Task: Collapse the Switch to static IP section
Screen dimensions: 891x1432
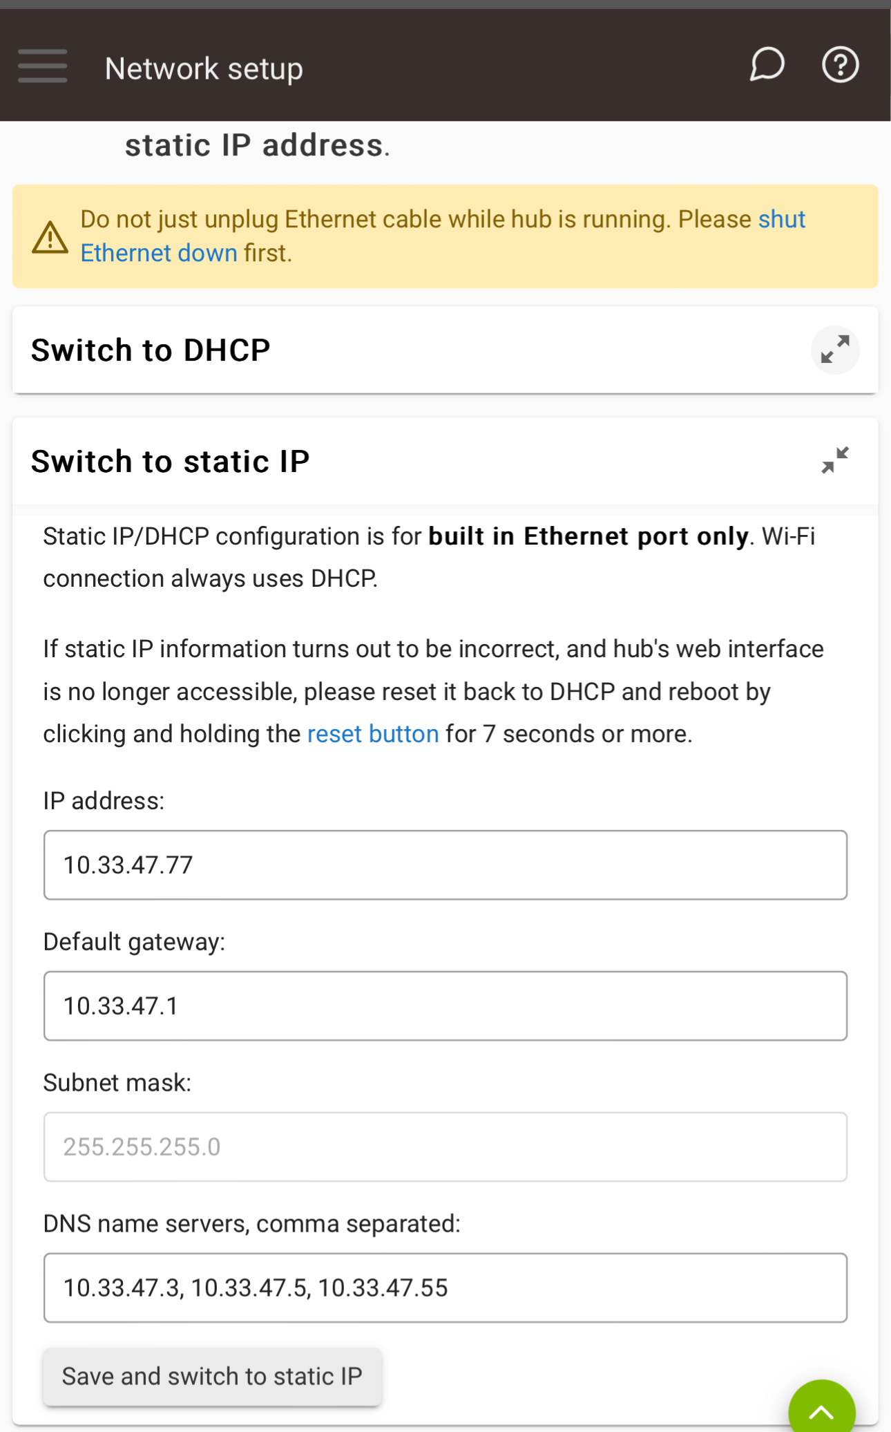Action: pyautogui.click(x=835, y=460)
